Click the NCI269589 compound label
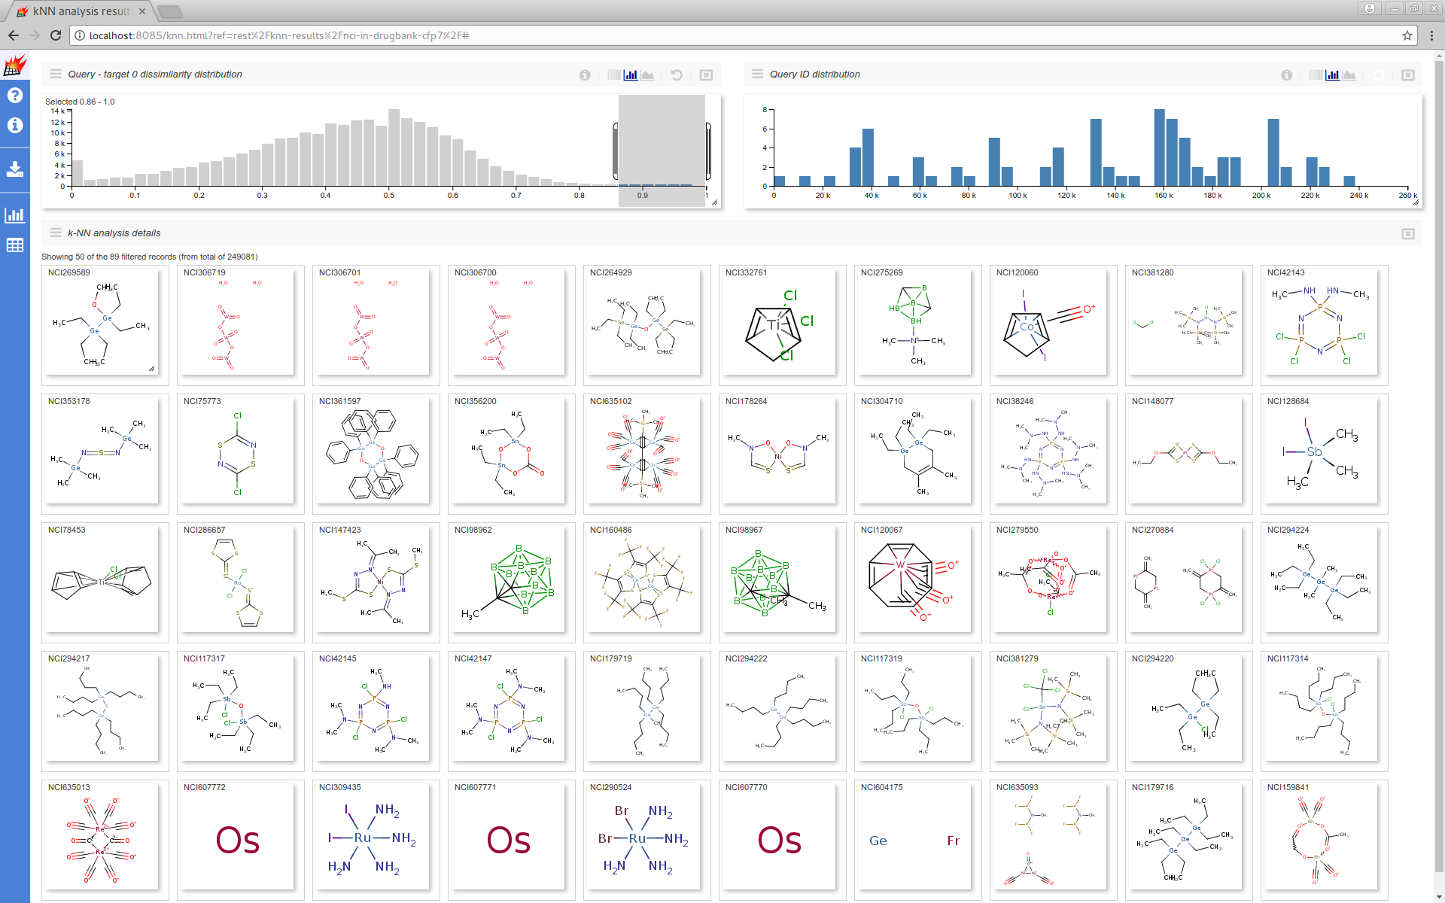This screenshot has width=1445, height=903. coord(68,272)
